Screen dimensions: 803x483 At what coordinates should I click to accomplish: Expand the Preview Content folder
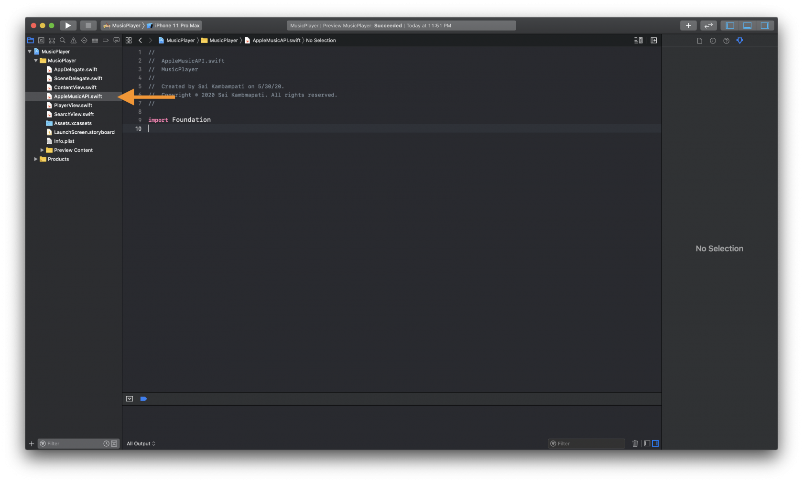pyautogui.click(x=42, y=150)
